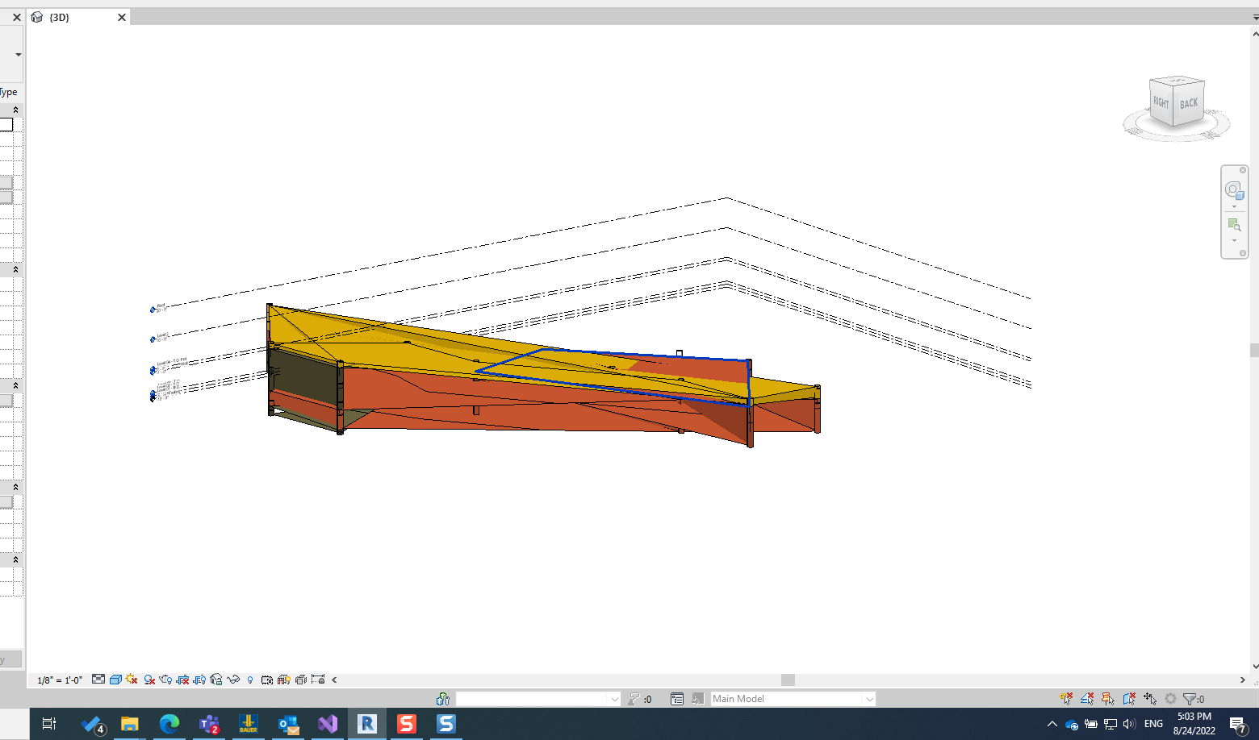1259x740 pixels.
Task: Collapse view control bar with chevron arrow
Action: (334, 680)
